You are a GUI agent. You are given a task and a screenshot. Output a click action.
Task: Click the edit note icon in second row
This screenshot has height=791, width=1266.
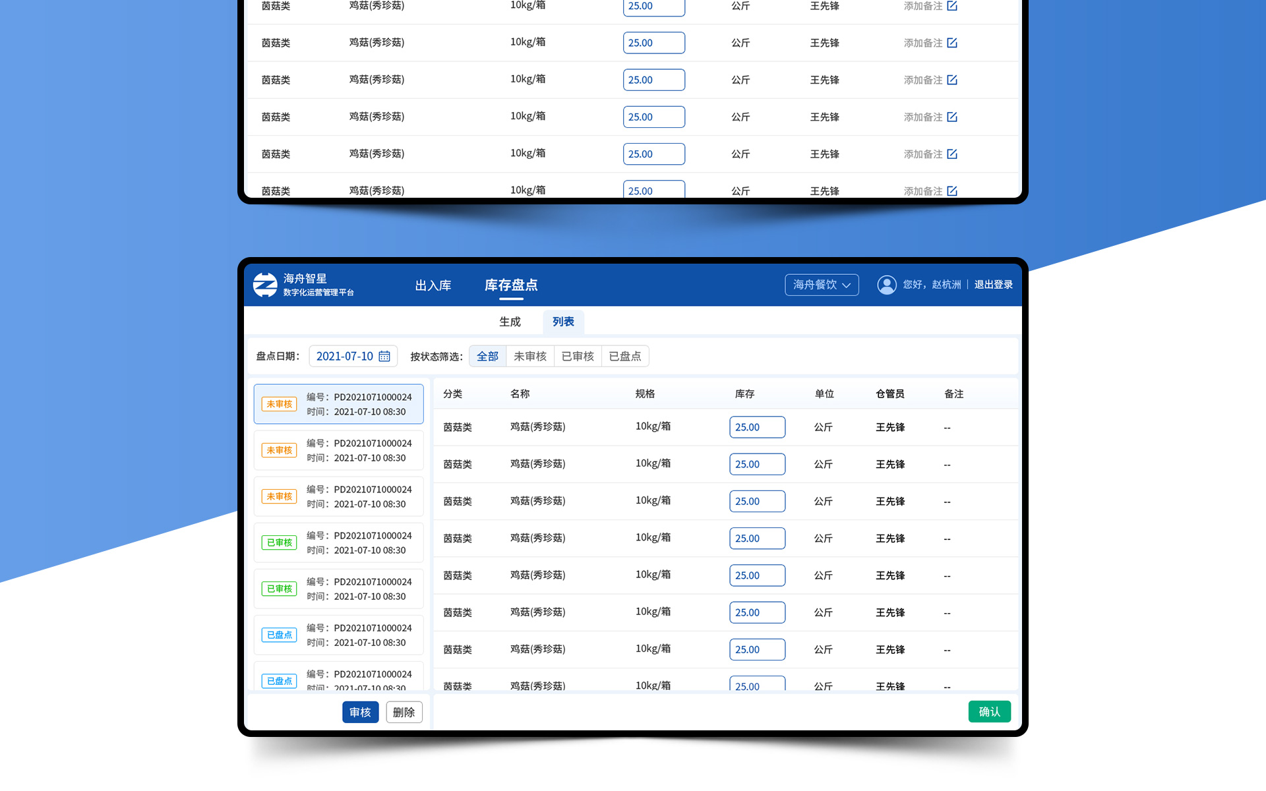click(x=951, y=43)
